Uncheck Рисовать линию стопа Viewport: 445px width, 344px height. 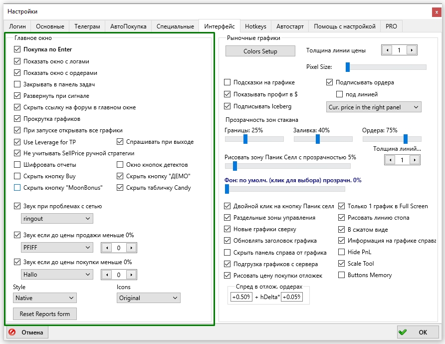(342, 218)
